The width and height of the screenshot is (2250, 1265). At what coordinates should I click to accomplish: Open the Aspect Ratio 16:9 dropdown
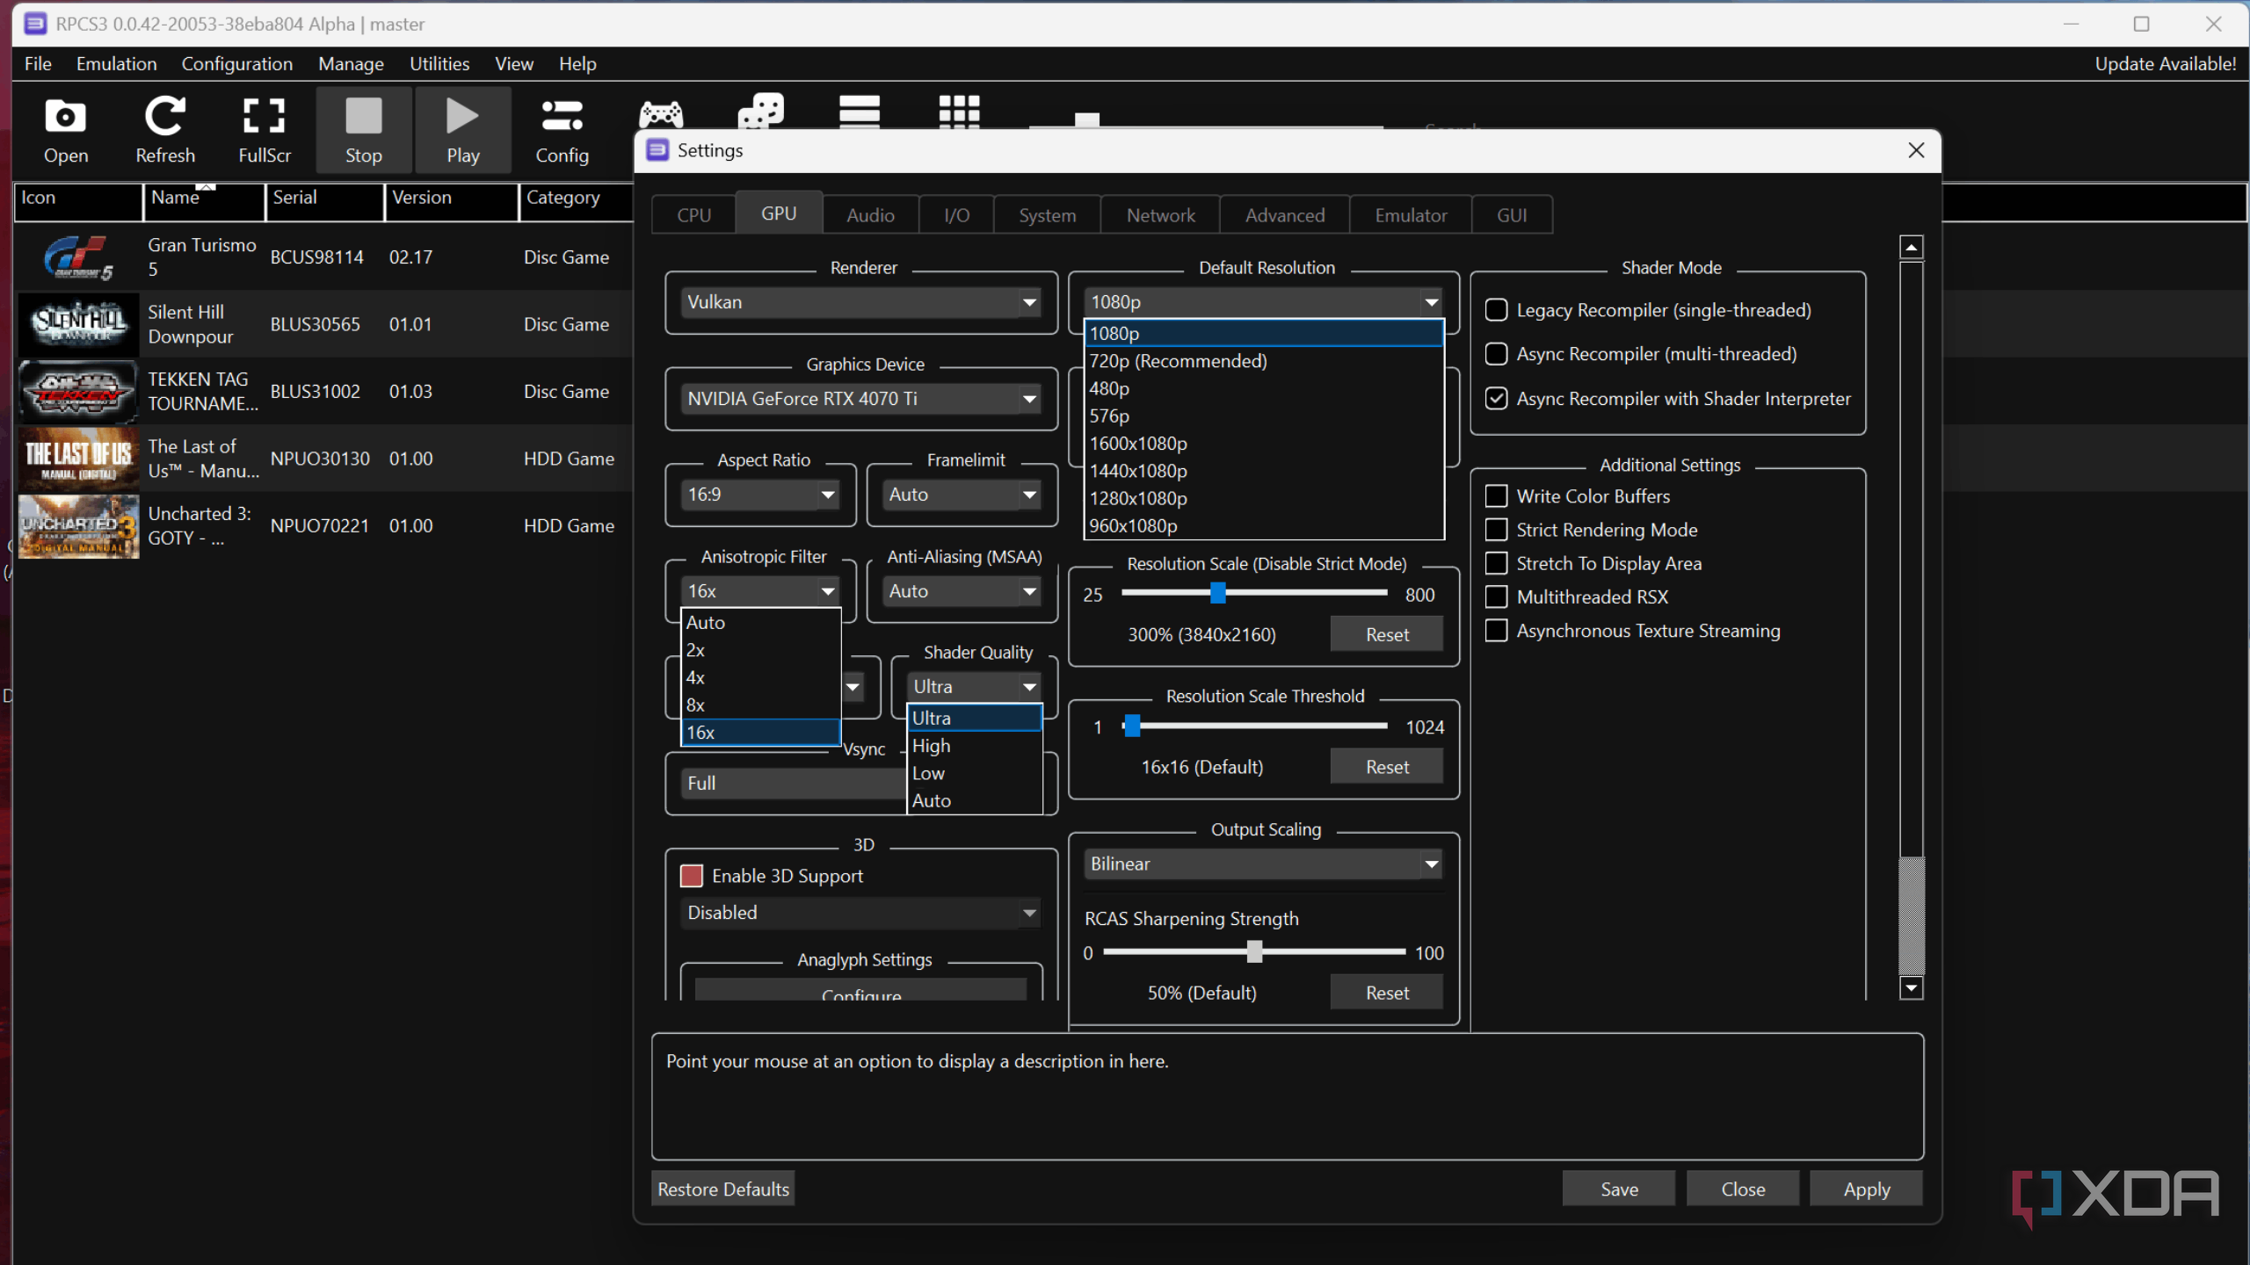(760, 495)
